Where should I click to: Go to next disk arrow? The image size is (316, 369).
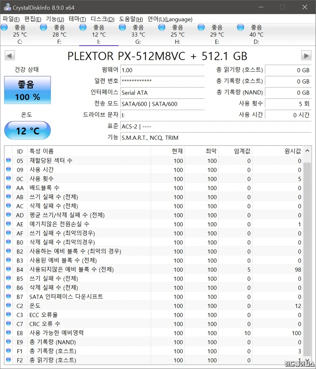click(x=306, y=56)
